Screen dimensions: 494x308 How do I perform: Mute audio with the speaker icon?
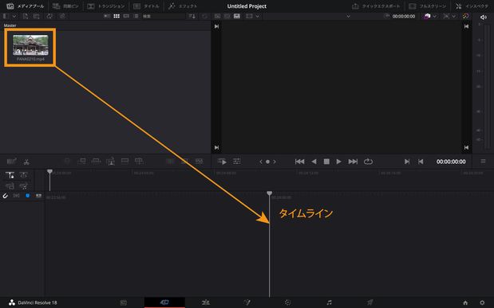[484, 18]
